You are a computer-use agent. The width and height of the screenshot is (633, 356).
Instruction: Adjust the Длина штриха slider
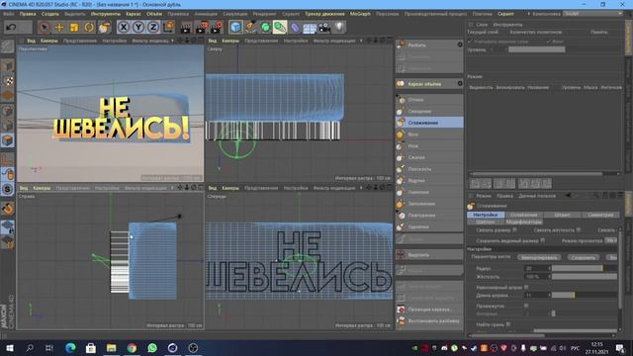point(585,296)
